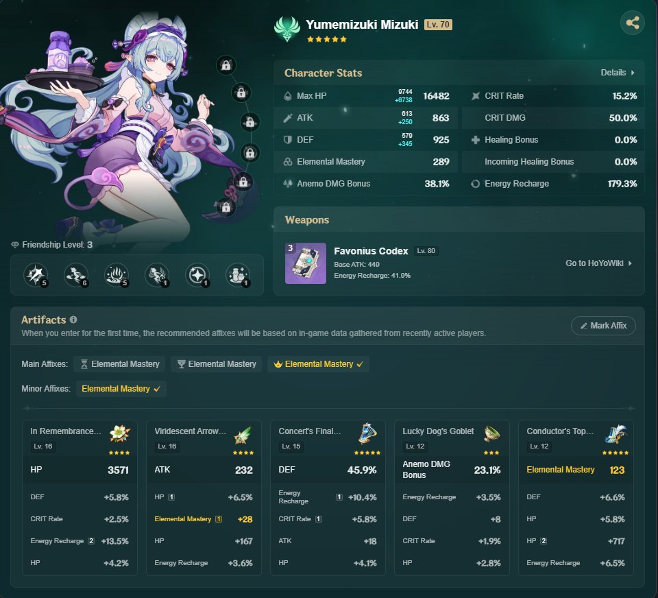Open the Conductor's Top artifact card title
658x598 pixels.
coord(560,431)
